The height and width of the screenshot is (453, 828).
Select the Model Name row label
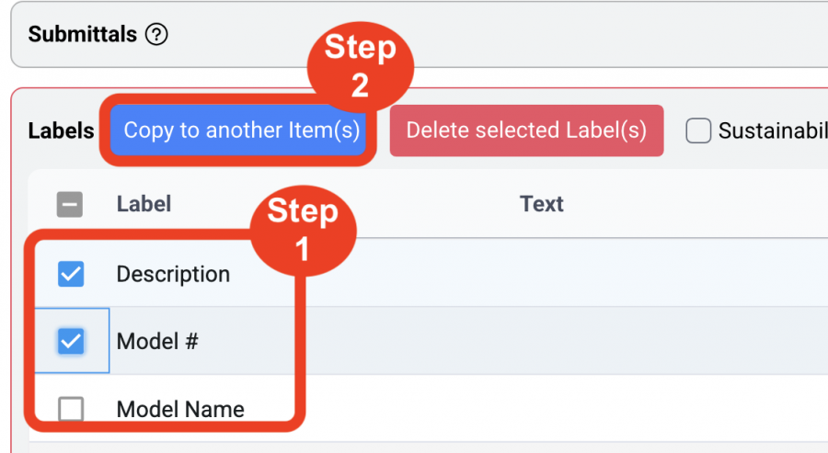click(180, 409)
